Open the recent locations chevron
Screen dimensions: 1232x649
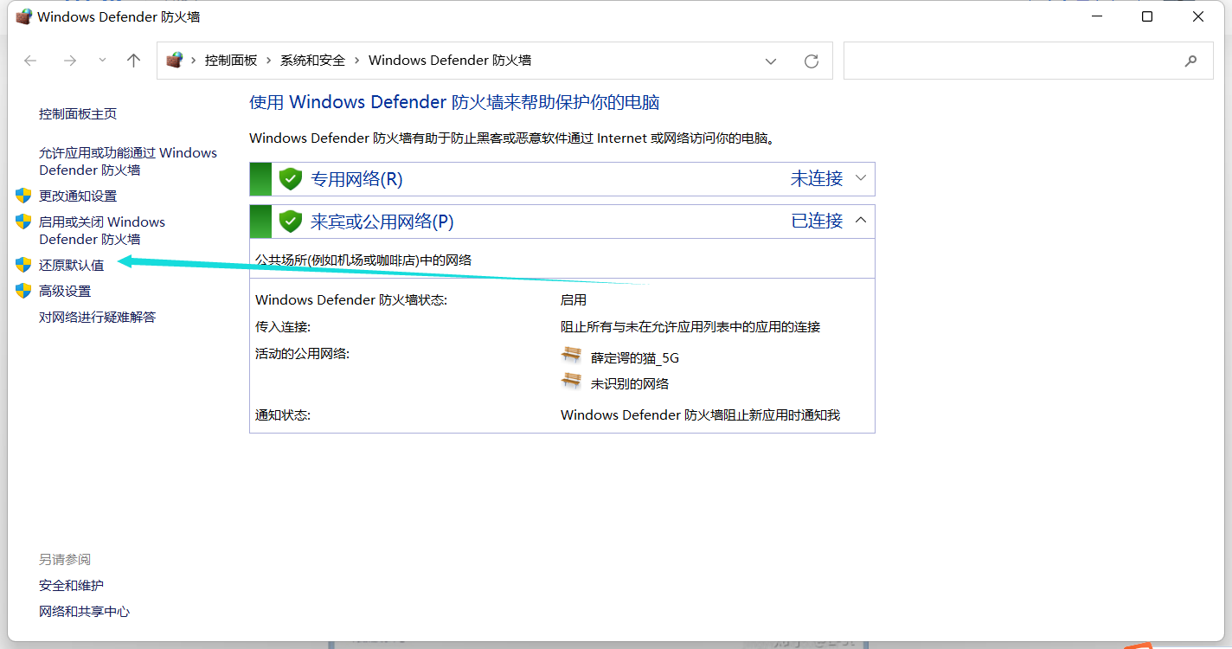pyautogui.click(x=102, y=61)
